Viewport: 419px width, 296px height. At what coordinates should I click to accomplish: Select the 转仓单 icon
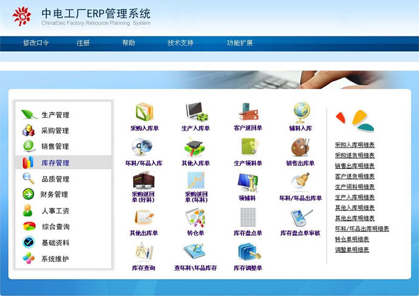click(195, 218)
